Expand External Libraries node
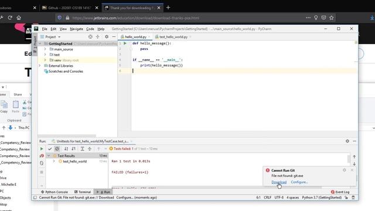 (40, 66)
